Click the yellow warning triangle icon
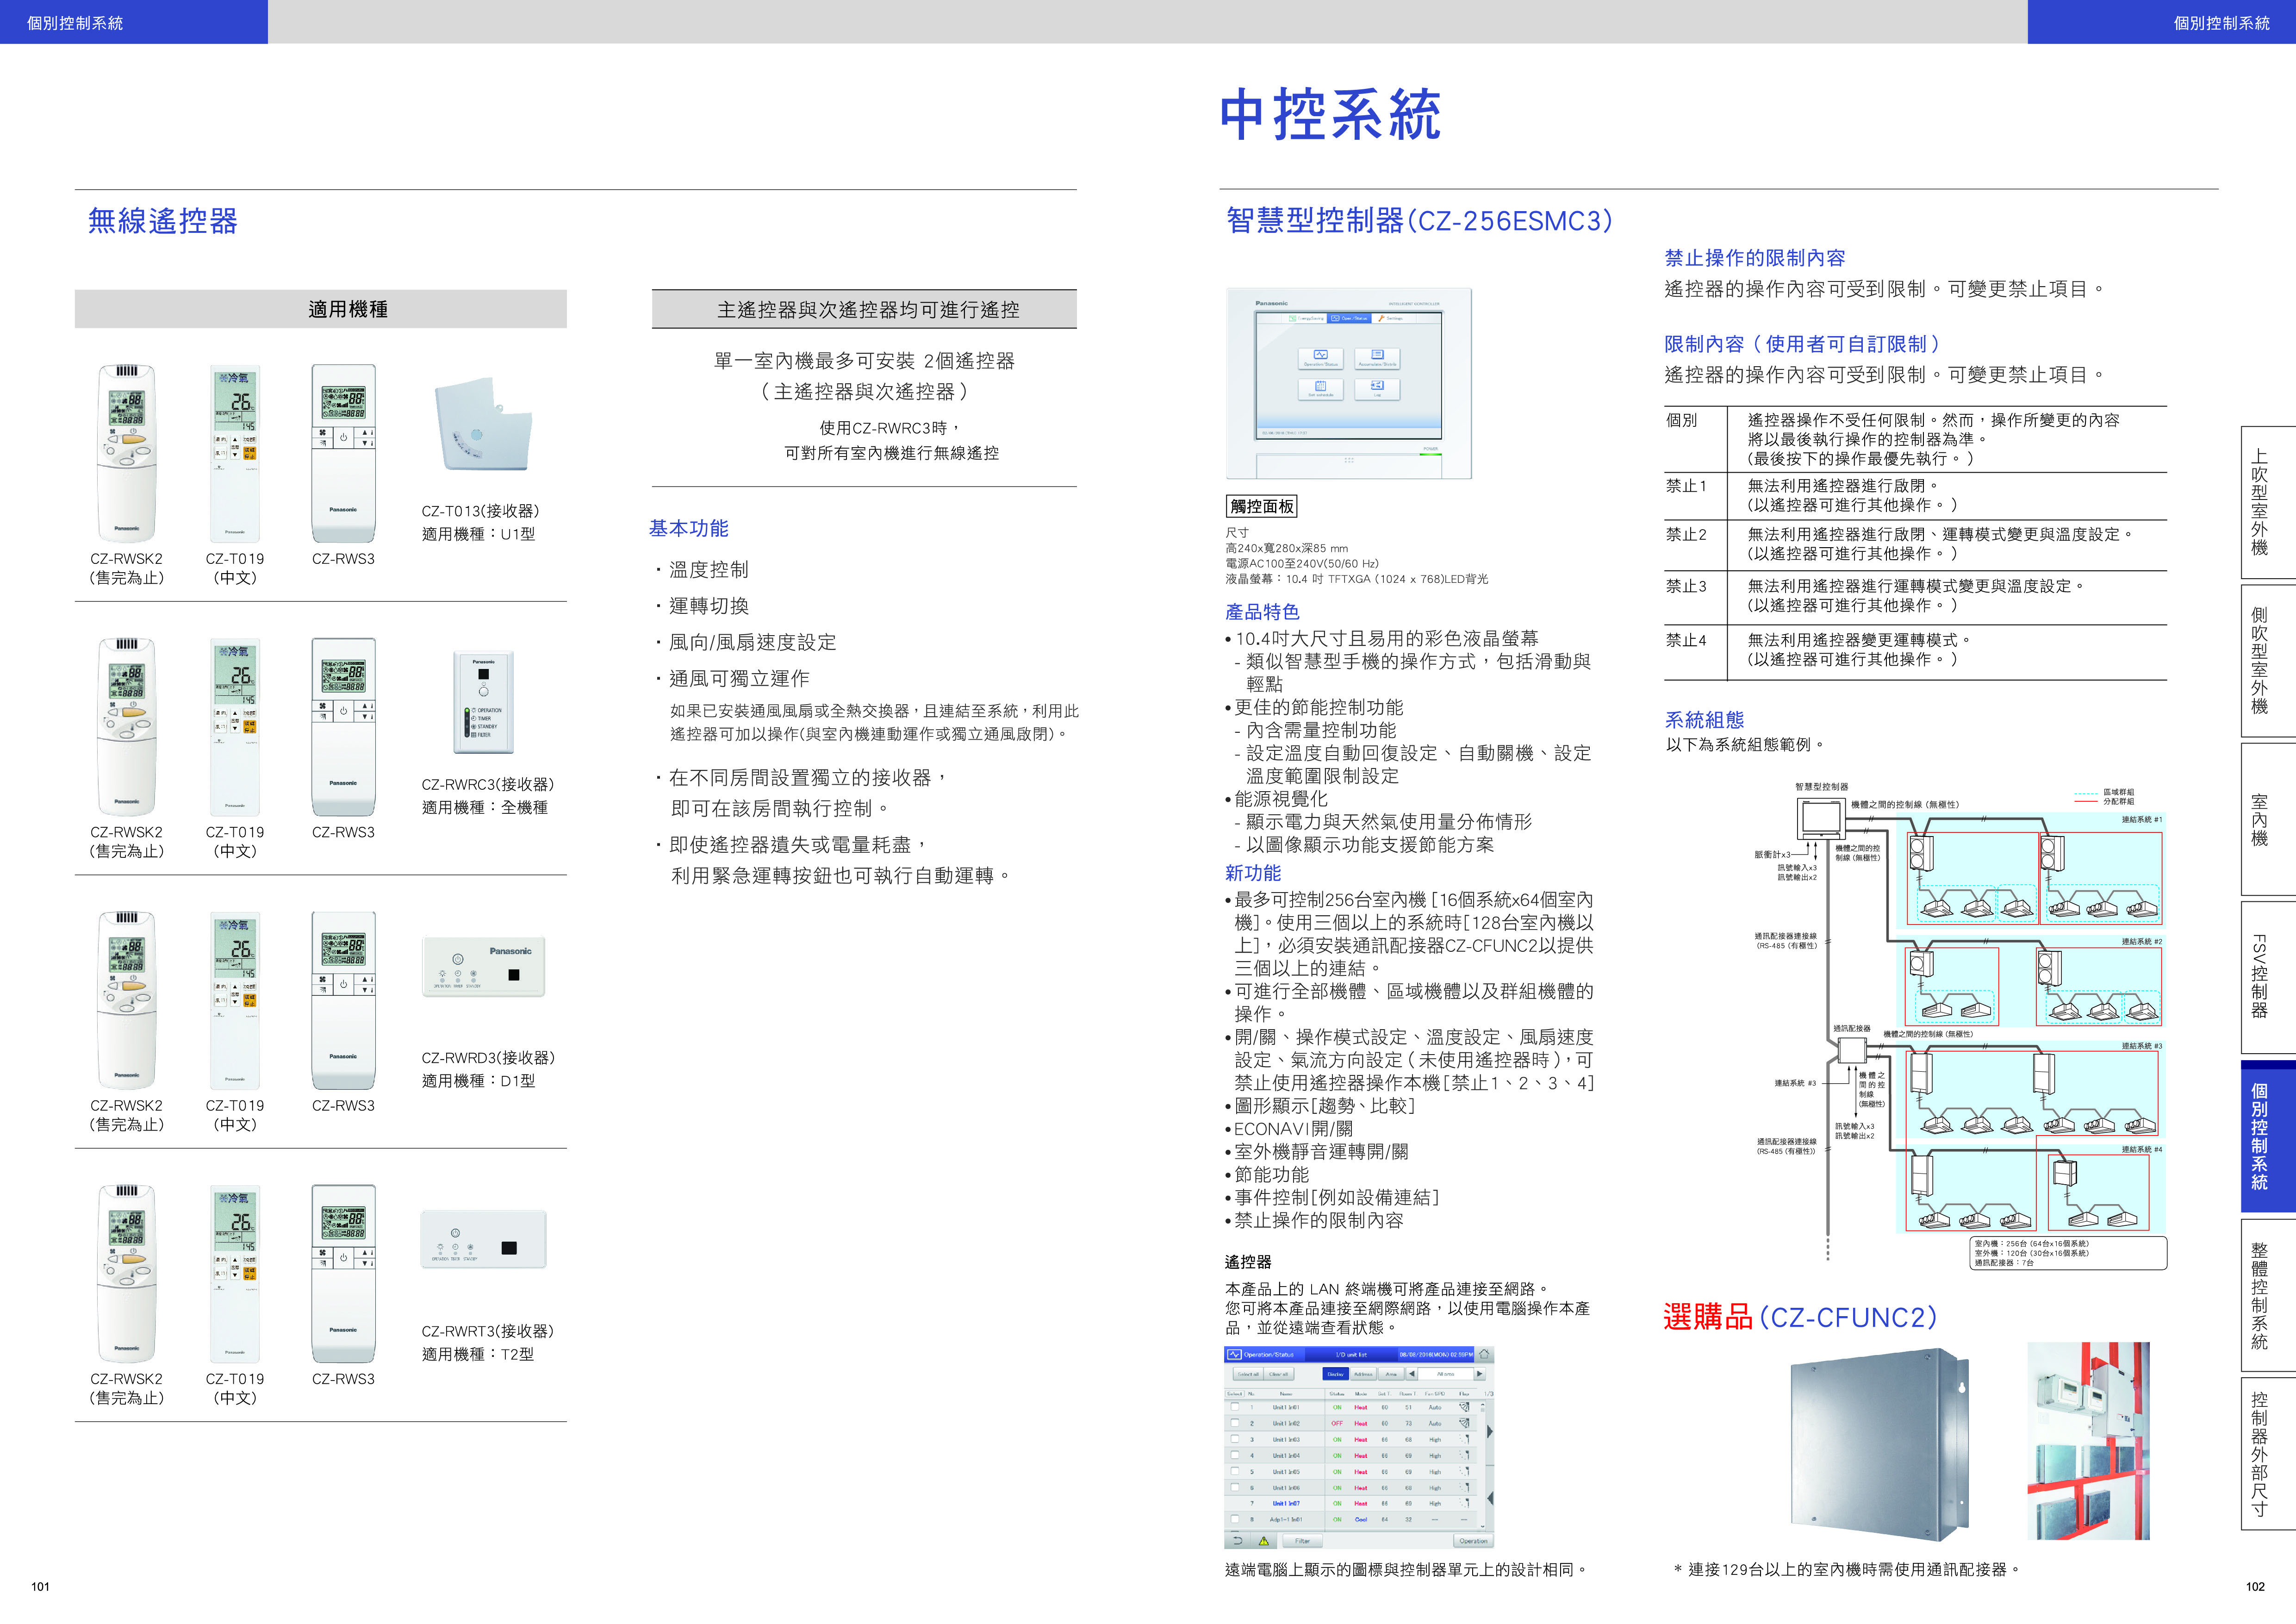2296x1624 pixels. point(1264,1541)
